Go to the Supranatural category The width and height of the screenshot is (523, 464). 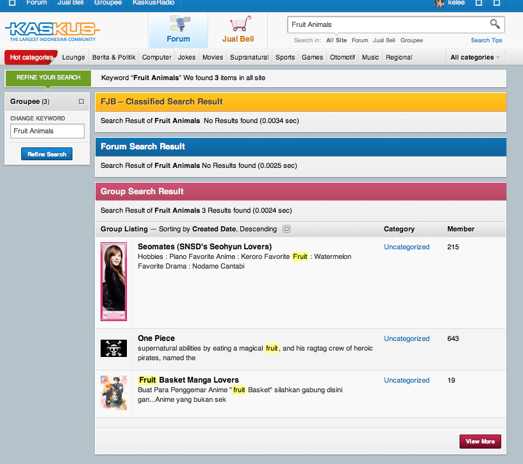point(249,58)
